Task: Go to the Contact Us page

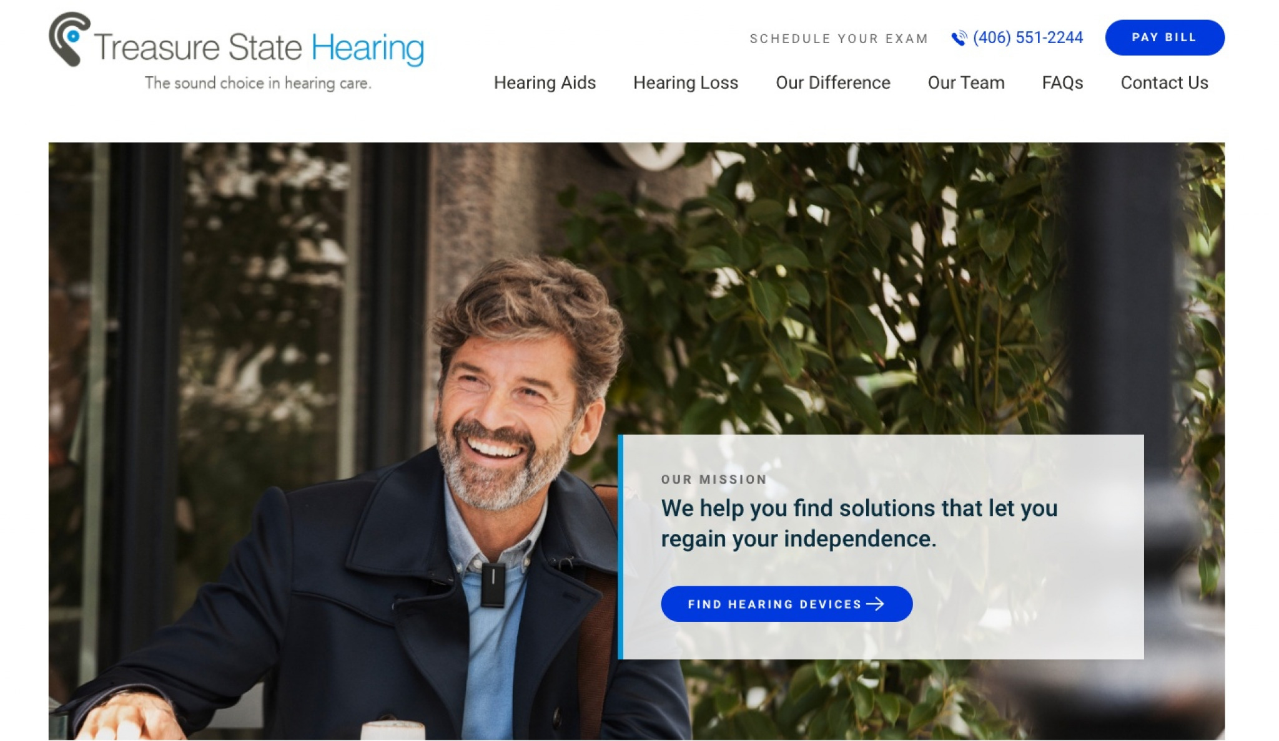Action: point(1164,82)
